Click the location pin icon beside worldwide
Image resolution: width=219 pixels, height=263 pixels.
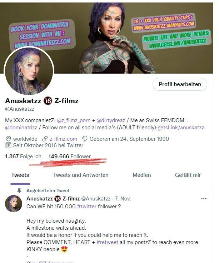(8, 139)
